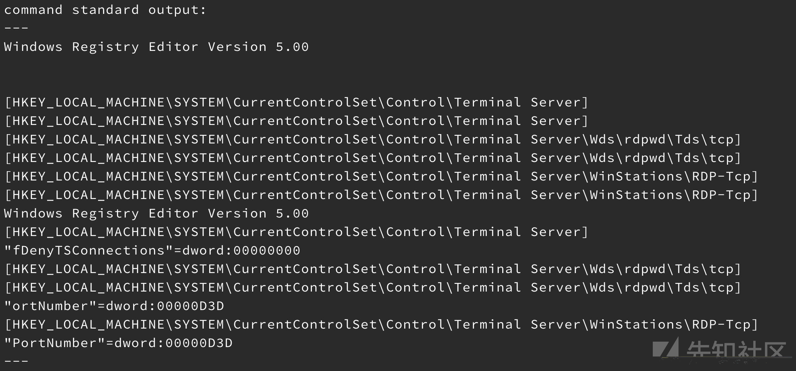The height and width of the screenshot is (371, 796).
Task: Click the Registry Editor Version line after RDP-Tcp keys
Action: coord(156,213)
